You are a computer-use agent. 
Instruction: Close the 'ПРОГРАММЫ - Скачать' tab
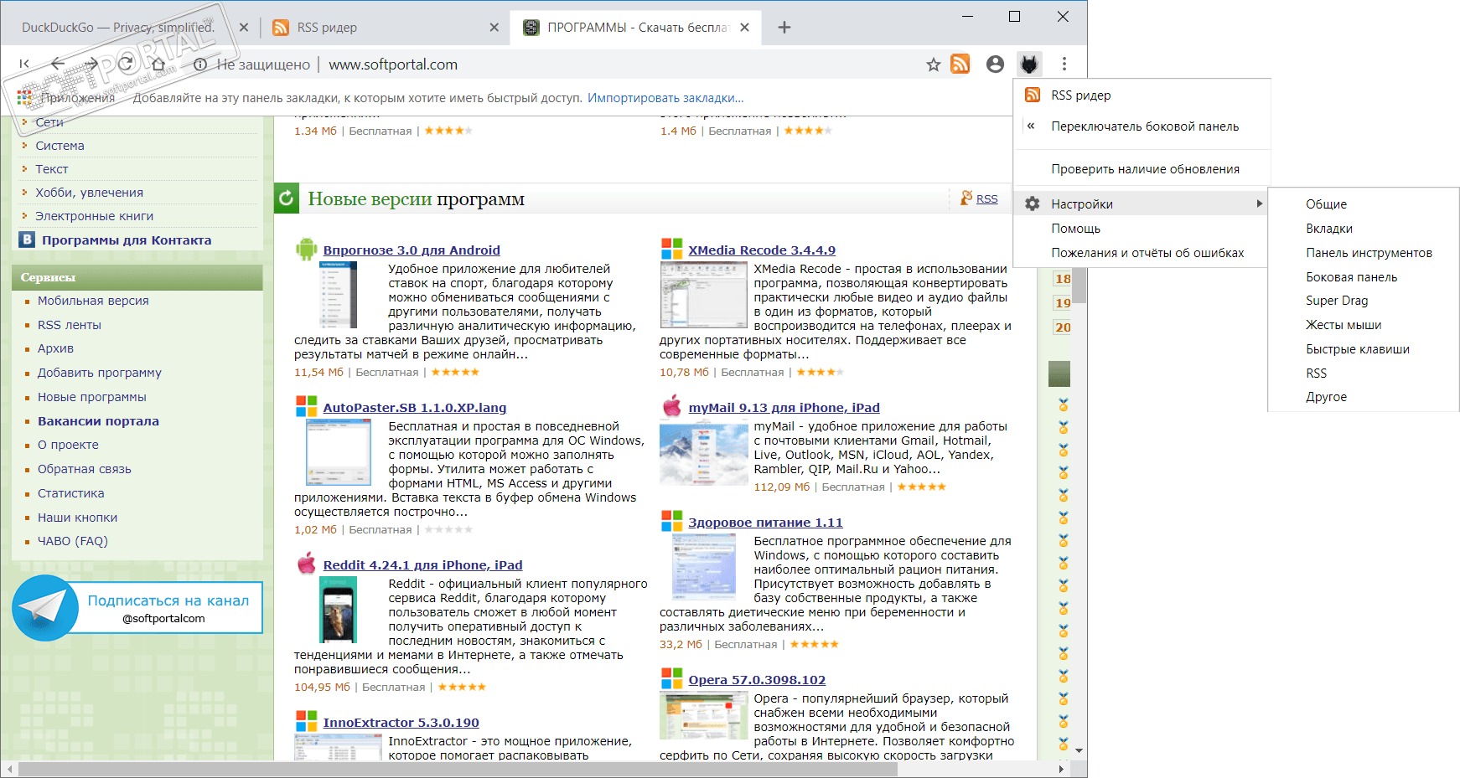[x=744, y=28]
